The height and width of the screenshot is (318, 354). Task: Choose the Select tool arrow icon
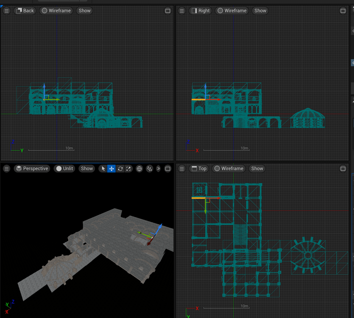point(103,168)
